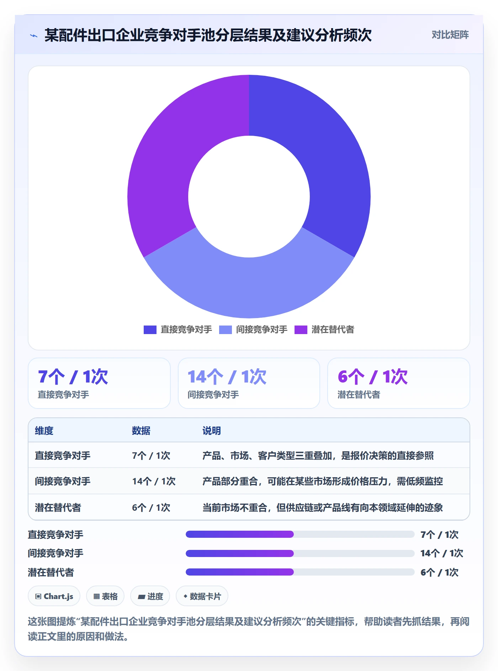Click the 数据 column header

pos(141,431)
